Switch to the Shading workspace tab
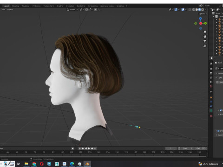Viewport: 223px width, 167px height. pos(60,6)
